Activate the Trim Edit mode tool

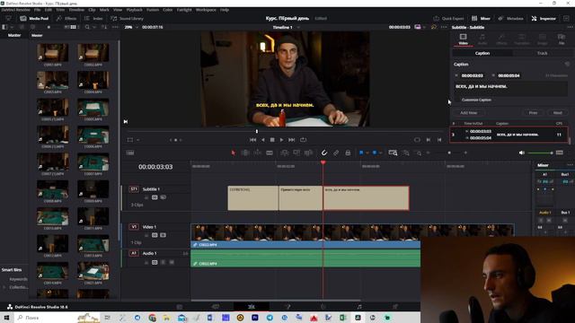coord(245,153)
